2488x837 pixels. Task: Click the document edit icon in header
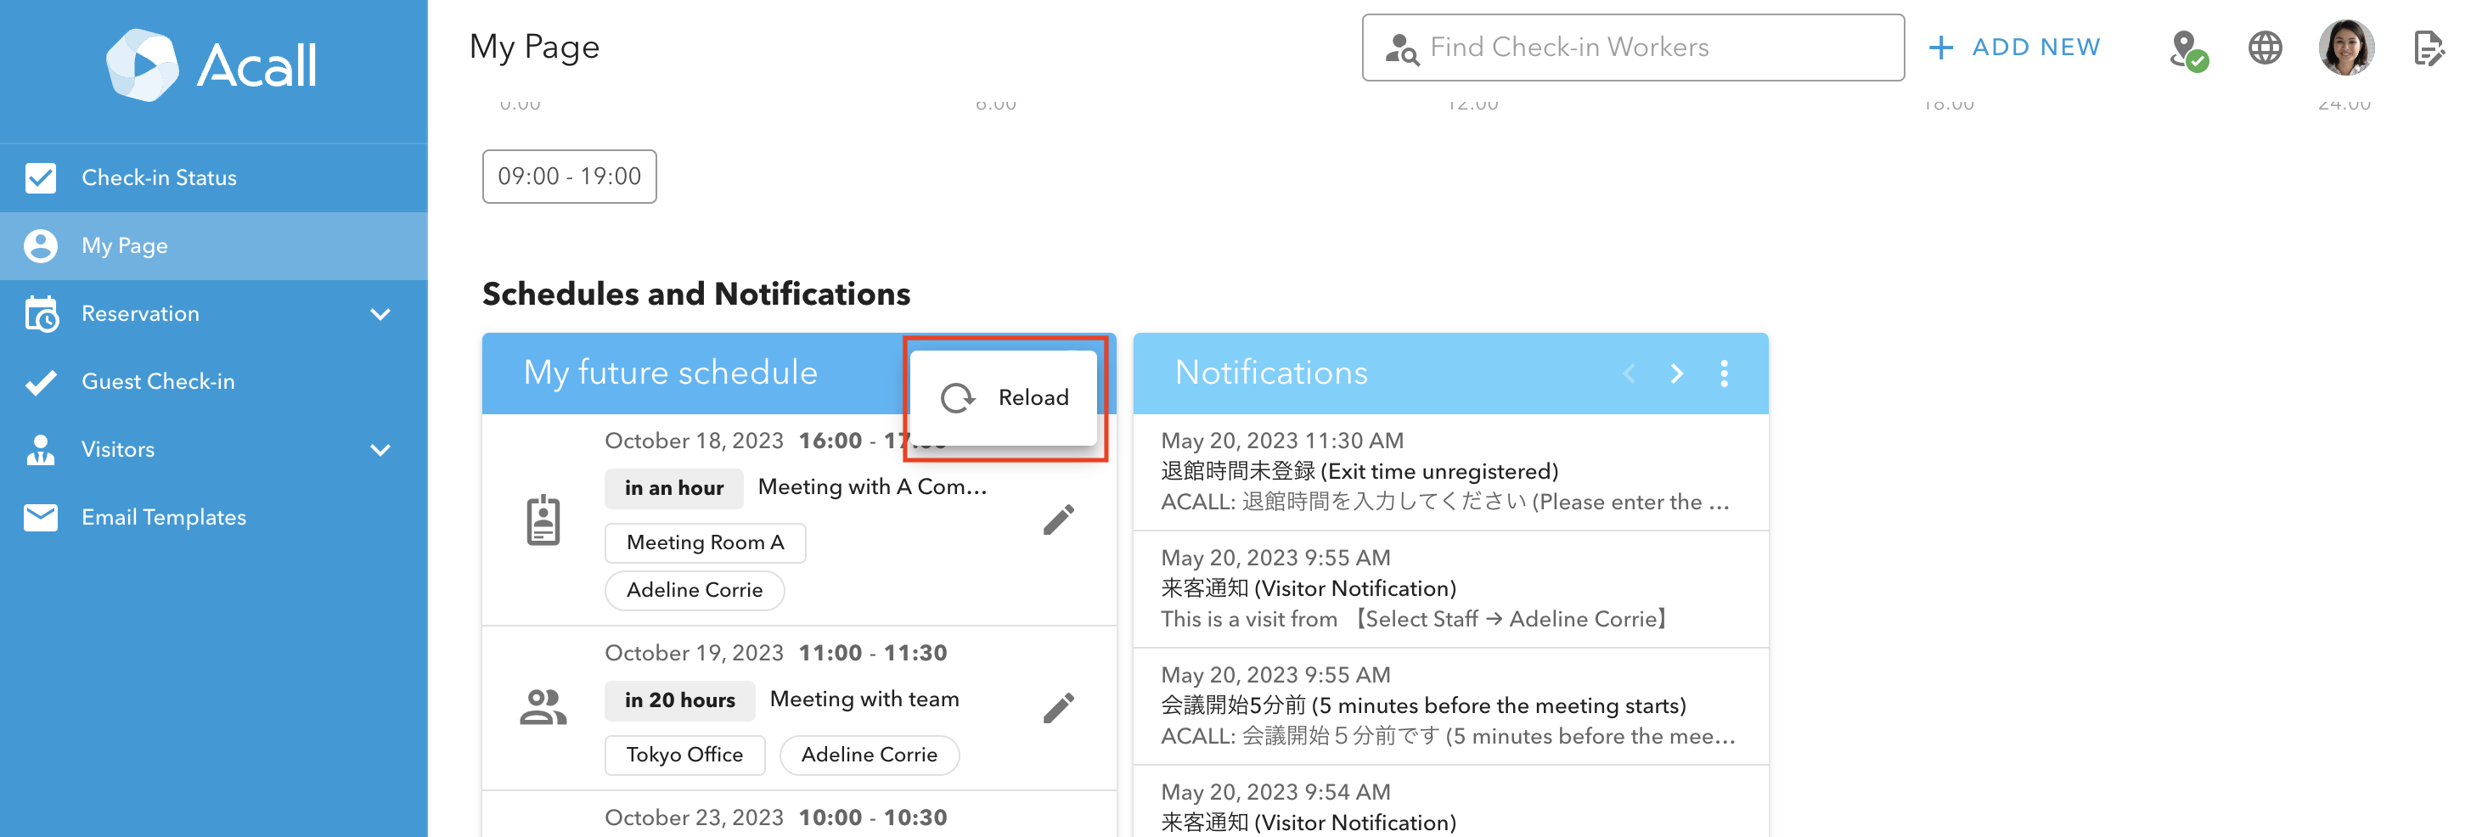click(2427, 48)
